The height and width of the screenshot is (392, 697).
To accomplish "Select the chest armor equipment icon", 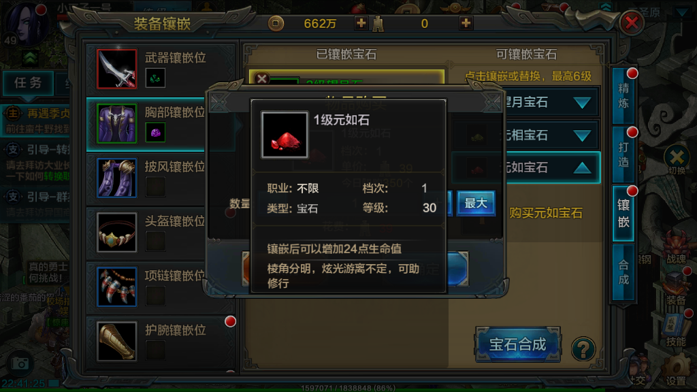I will [116, 123].
